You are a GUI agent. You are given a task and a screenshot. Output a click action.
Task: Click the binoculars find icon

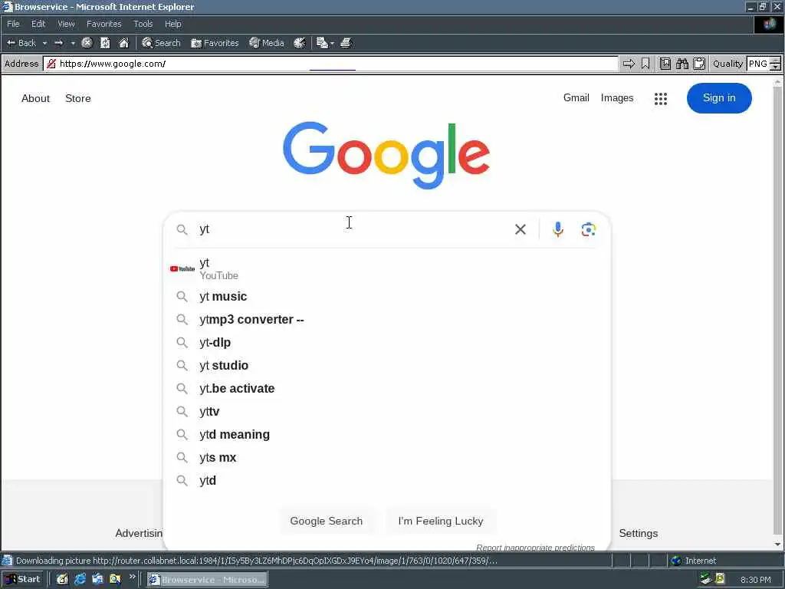pos(682,64)
